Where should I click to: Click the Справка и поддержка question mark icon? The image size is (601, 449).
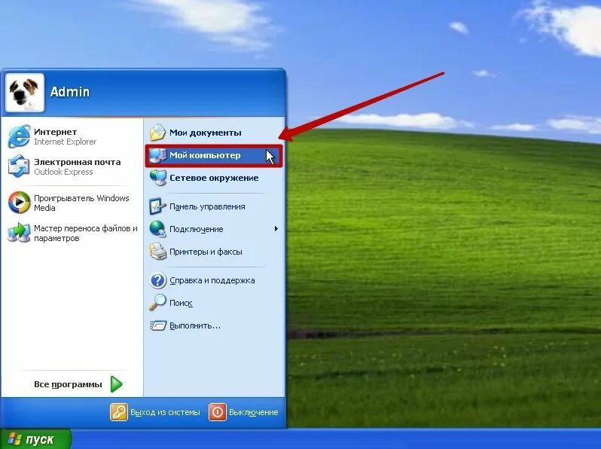click(157, 280)
